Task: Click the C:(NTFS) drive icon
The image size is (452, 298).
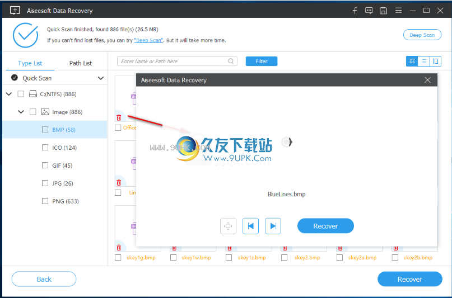Action: tap(33, 94)
